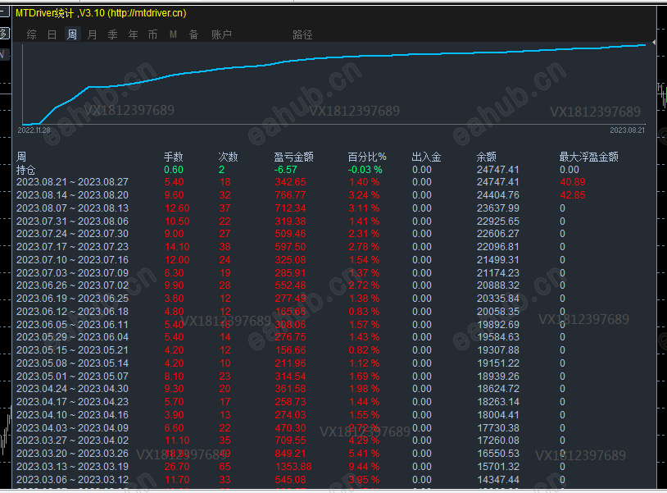
Task: Select week row 2023.03.27 ~ 2023.04.02
Action: coord(72,441)
